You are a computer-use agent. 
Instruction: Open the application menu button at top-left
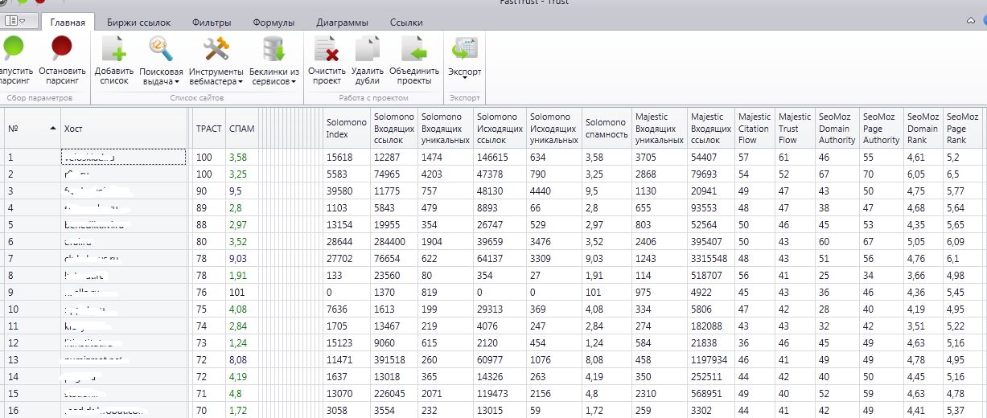(15, 21)
